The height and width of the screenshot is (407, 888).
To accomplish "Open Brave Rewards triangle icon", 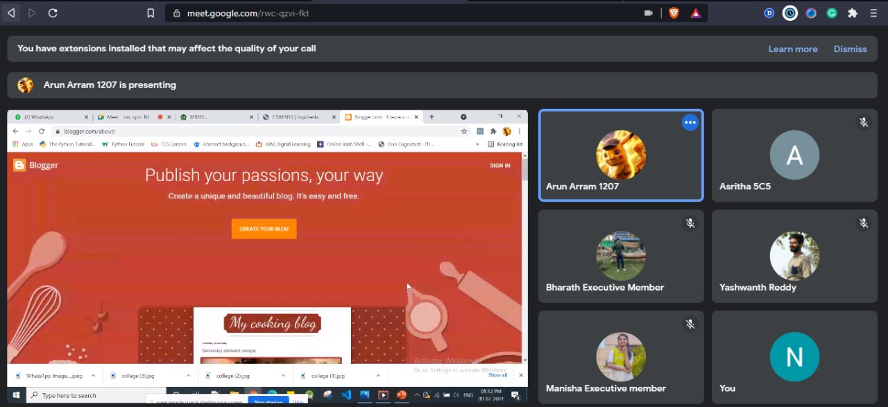I will click(x=696, y=12).
